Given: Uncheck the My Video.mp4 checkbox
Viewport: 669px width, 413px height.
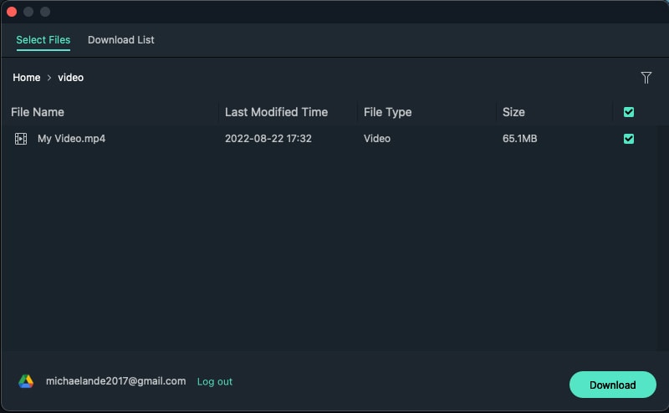Looking at the screenshot, I should [x=629, y=139].
